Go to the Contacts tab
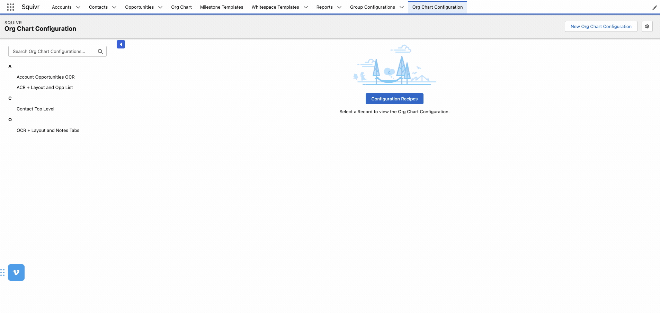Image resolution: width=660 pixels, height=313 pixels. [98, 7]
